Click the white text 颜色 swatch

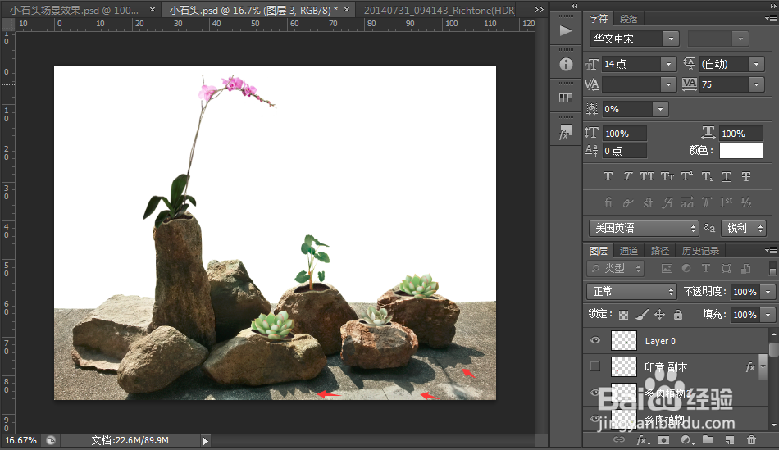coord(740,151)
